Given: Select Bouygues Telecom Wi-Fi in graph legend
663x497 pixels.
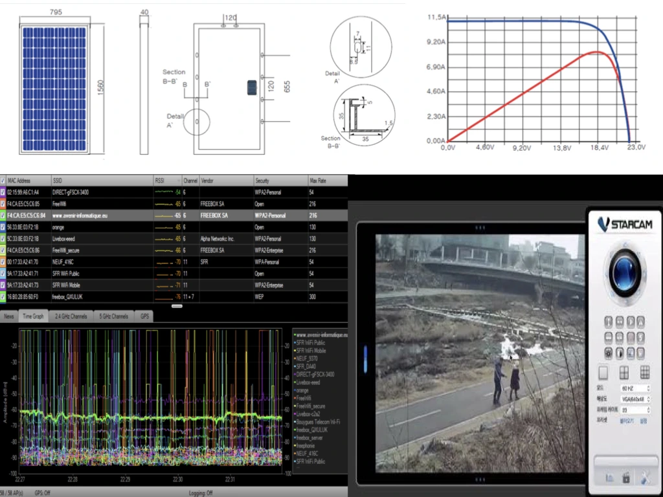Looking at the screenshot, I should [317, 422].
